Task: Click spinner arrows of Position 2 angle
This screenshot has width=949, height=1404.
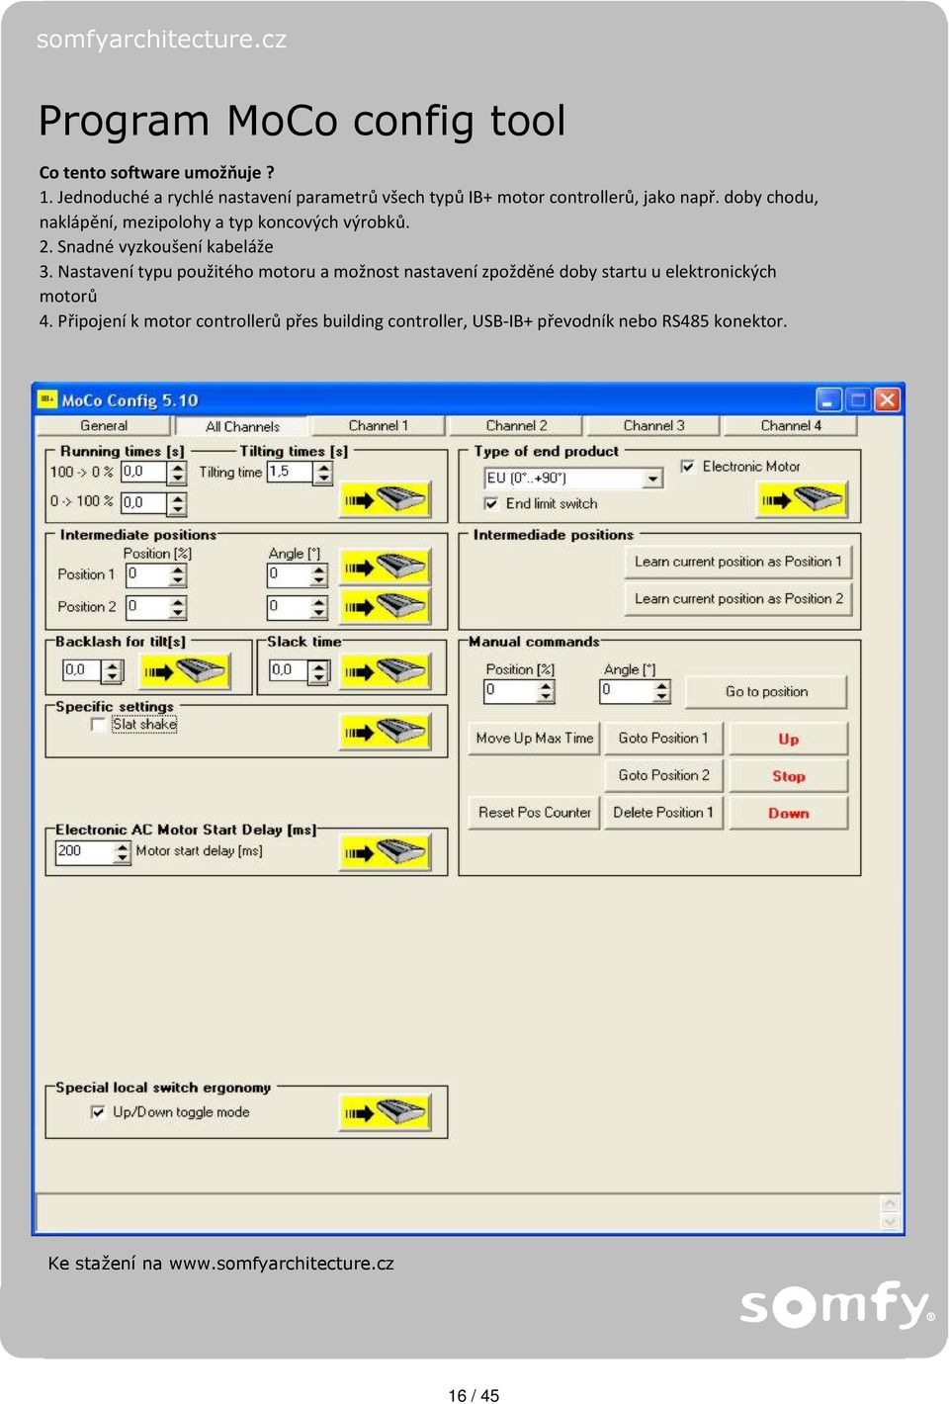Action: point(320,606)
